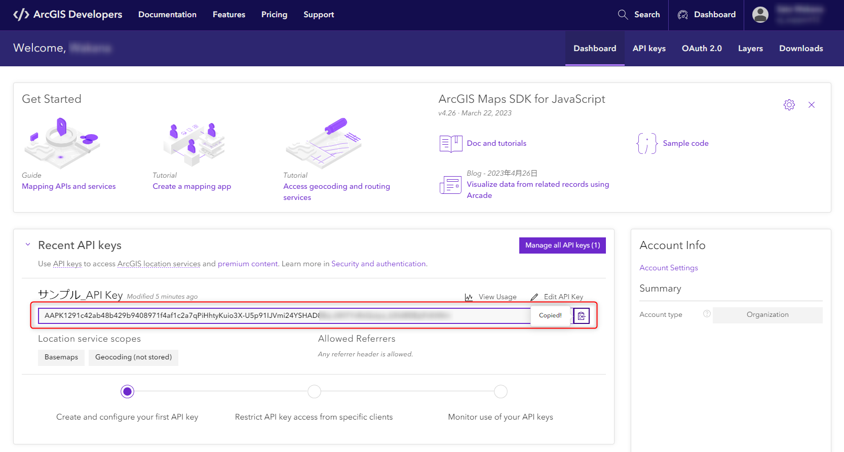Click the Geocoding (not stored) scope tag
Viewport: 844px width, 452px height.
pyautogui.click(x=133, y=357)
